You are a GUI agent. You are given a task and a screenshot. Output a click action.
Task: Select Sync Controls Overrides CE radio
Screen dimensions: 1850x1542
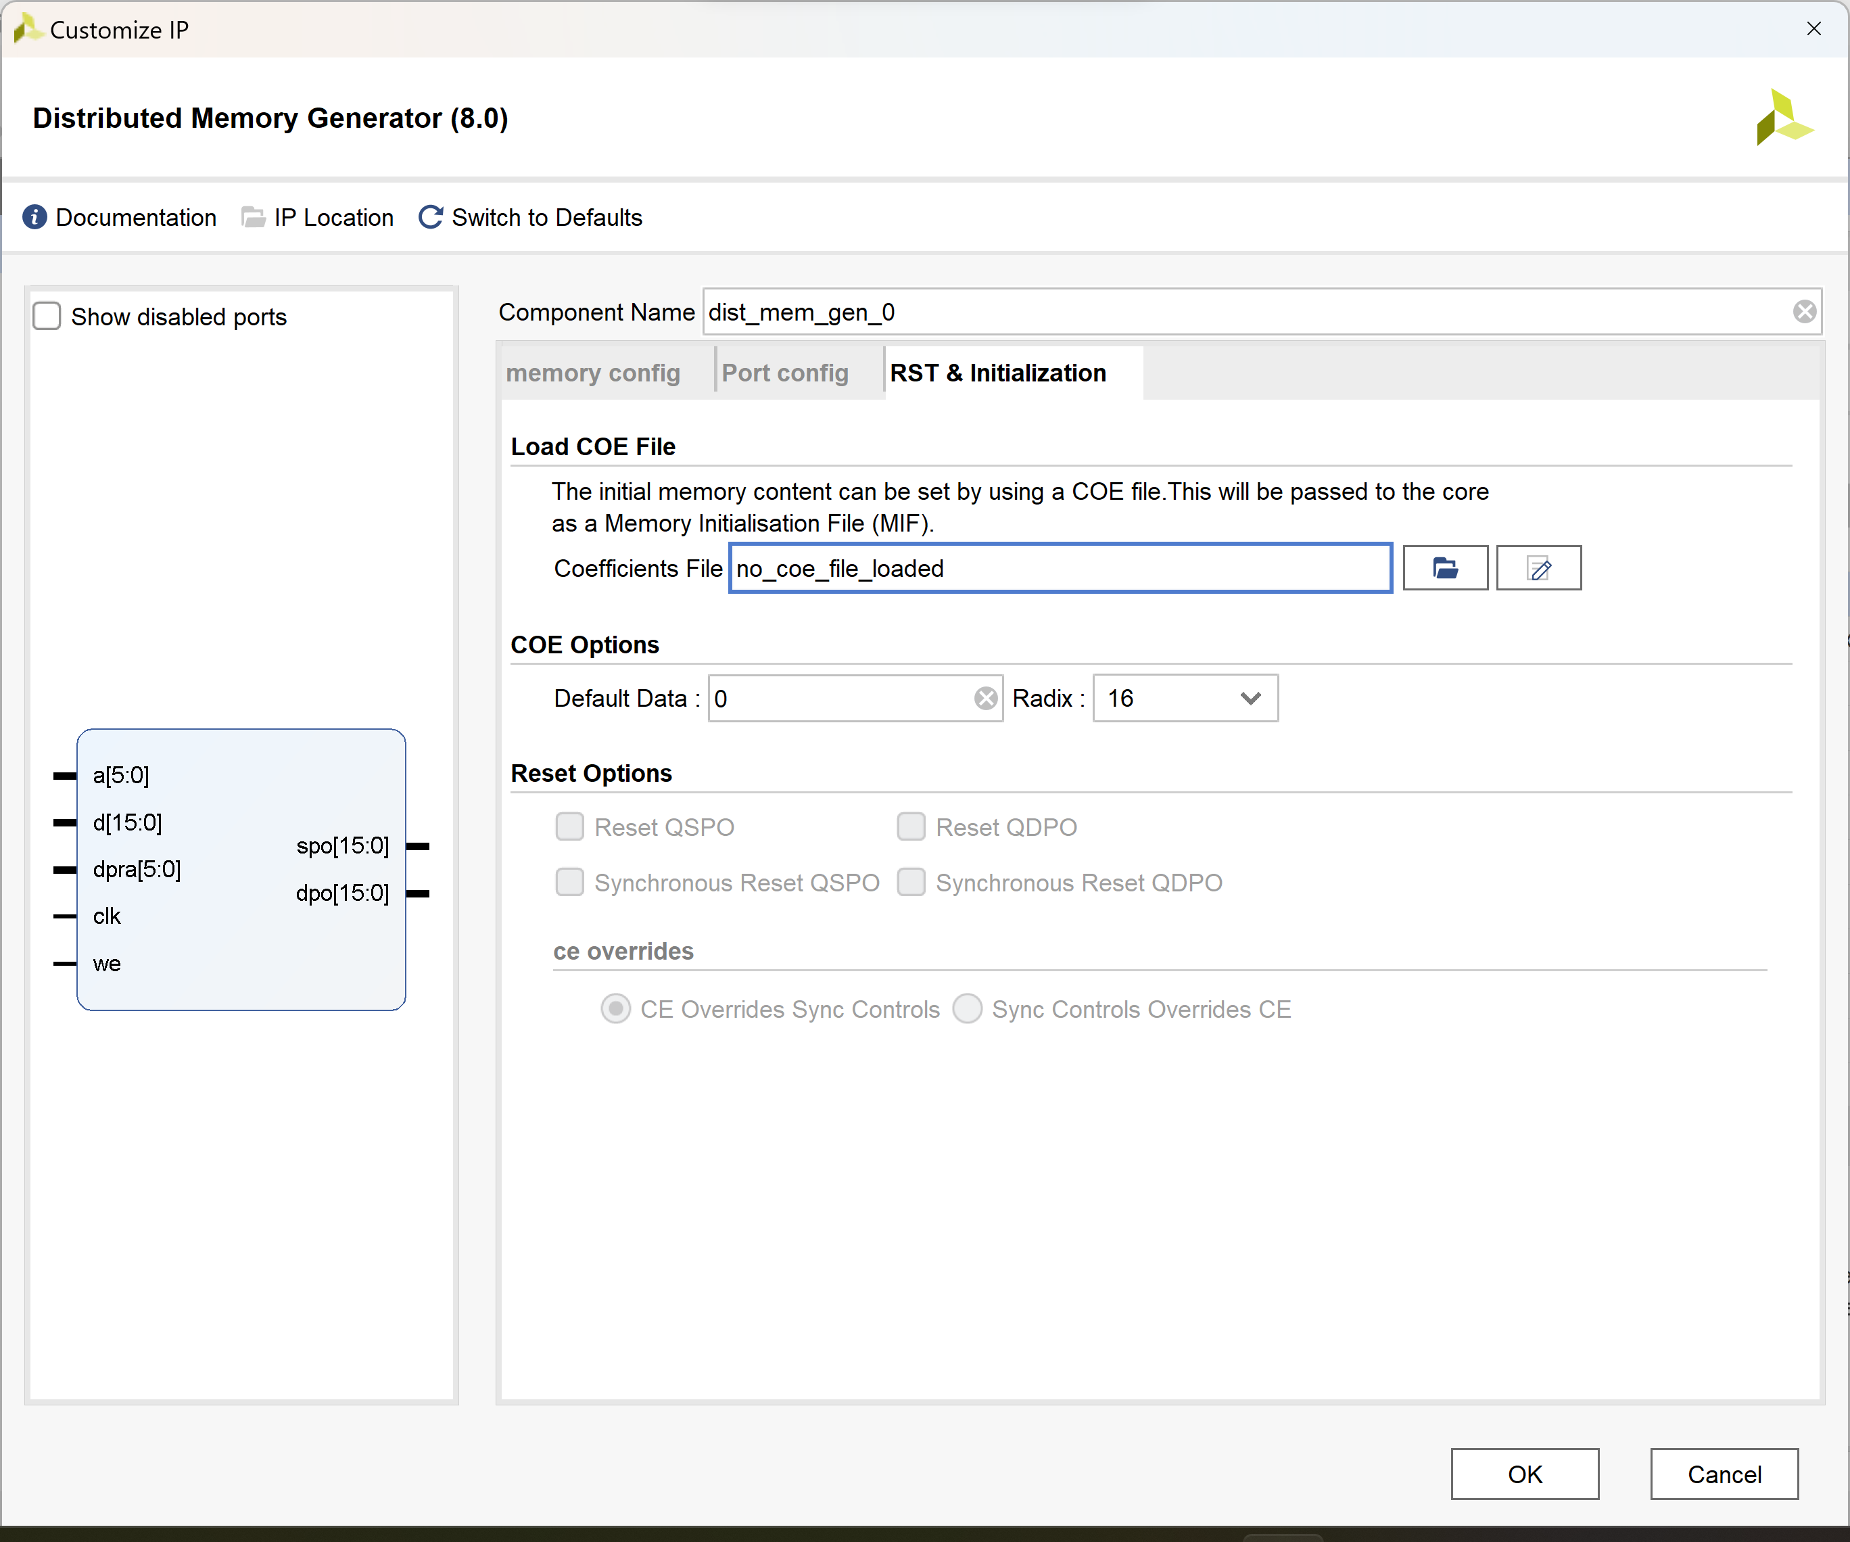[968, 1009]
